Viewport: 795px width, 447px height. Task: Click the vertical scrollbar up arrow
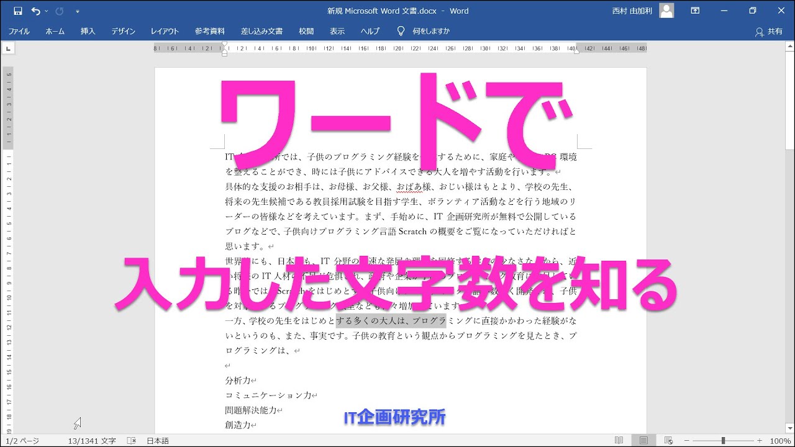(x=789, y=47)
